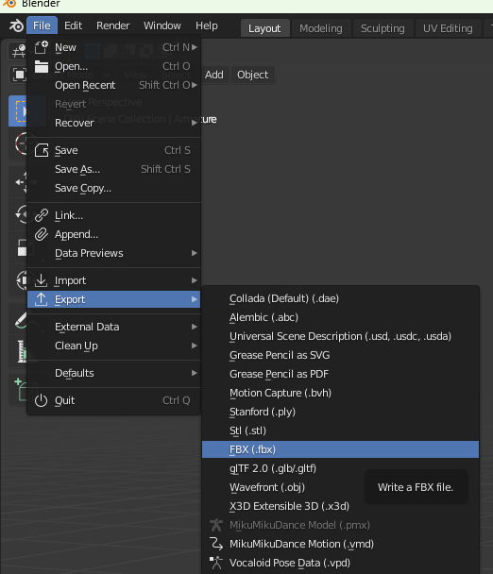The image size is (493, 574).
Task: Export as FBX (.fbx)
Action: pyautogui.click(x=340, y=449)
